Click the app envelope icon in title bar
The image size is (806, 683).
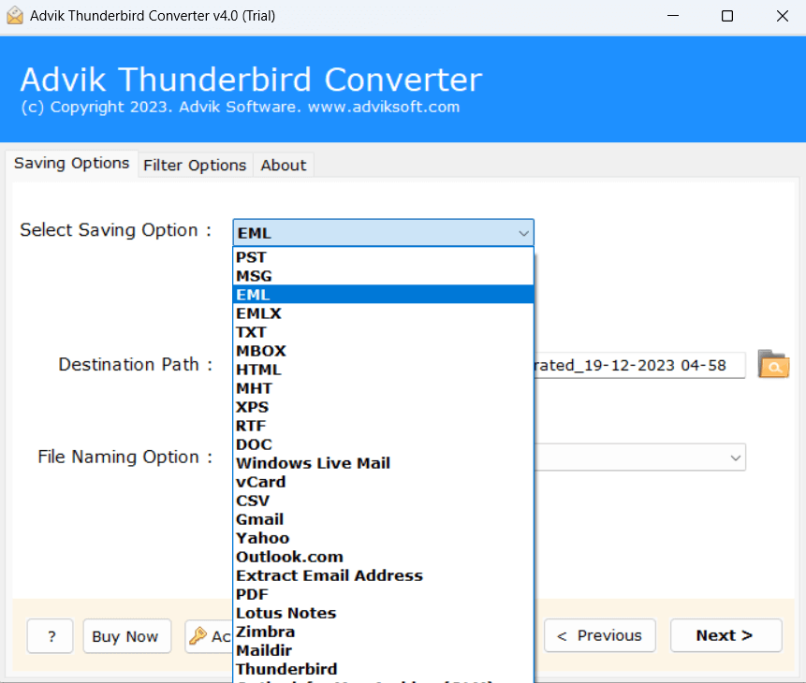tap(15, 15)
